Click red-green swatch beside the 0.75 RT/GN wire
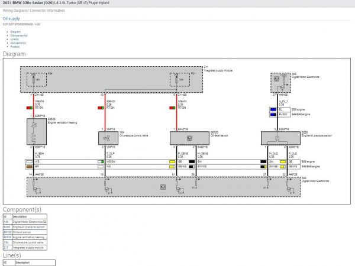This screenshot has height=266, width=355. pyautogui.click(x=30, y=108)
